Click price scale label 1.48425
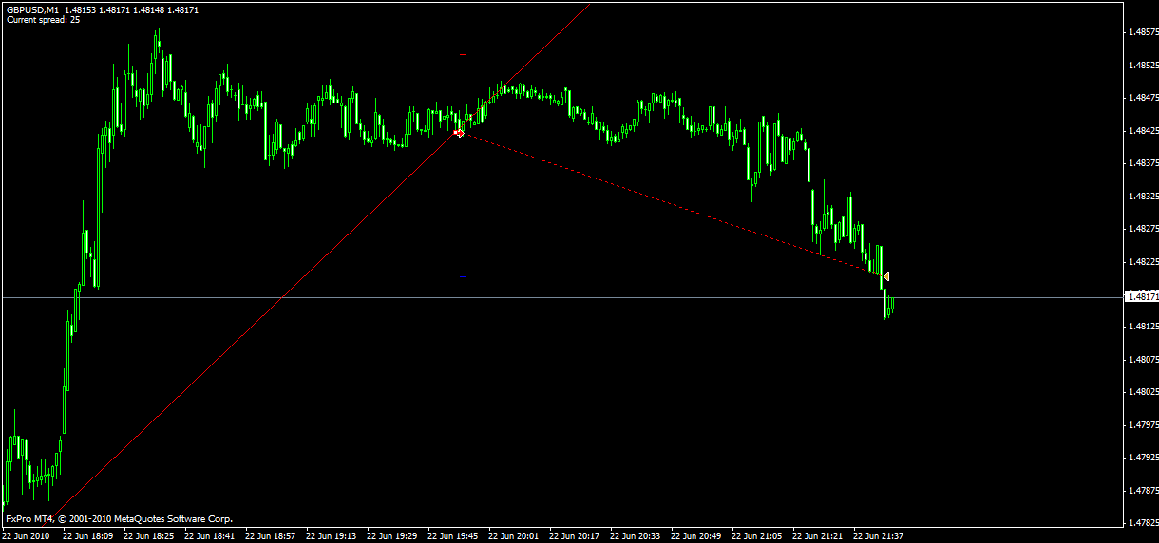This screenshot has height=543, width=1159. (1143, 131)
